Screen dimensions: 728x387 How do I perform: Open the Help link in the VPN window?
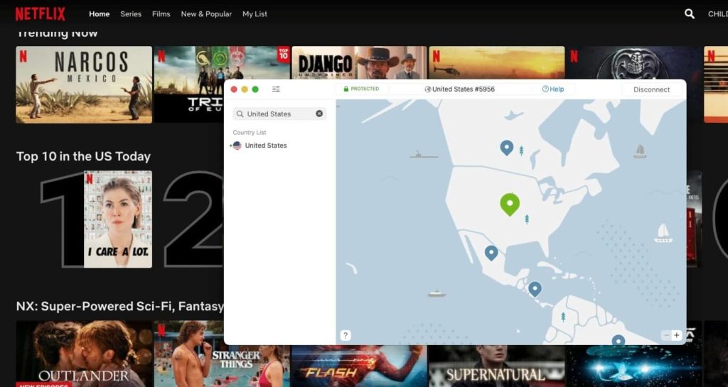pyautogui.click(x=553, y=89)
